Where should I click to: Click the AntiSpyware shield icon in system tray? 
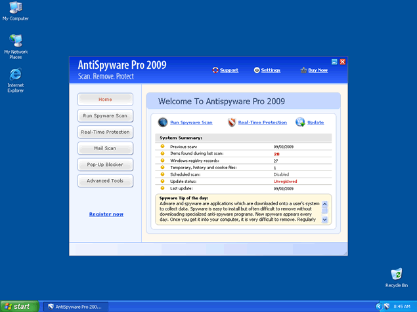click(x=387, y=306)
